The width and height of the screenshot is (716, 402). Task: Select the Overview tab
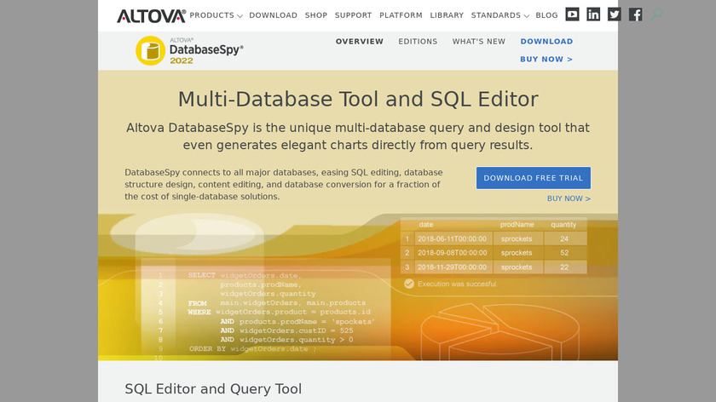point(359,42)
